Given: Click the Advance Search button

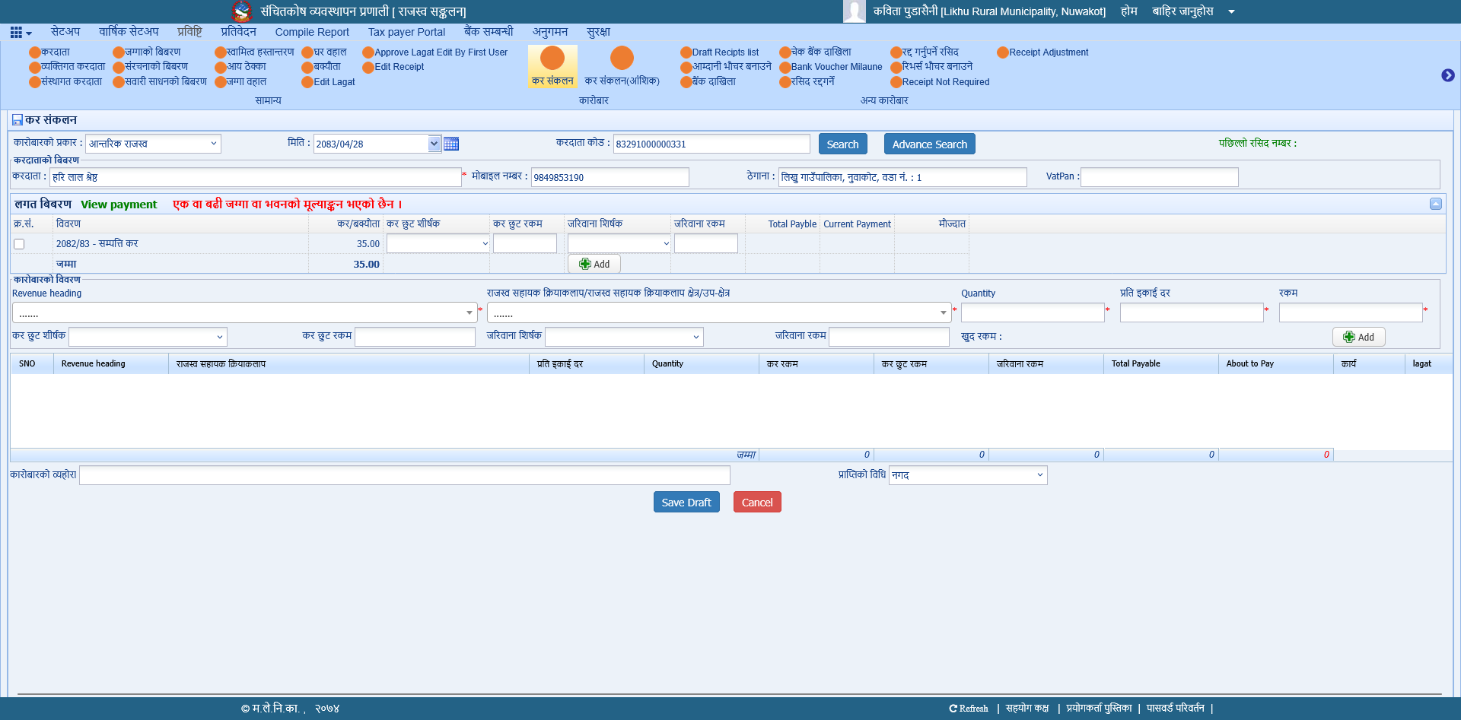Looking at the screenshot, I should tap(929, 144).
